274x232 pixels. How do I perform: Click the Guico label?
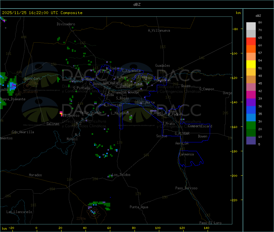coord(186,86)
